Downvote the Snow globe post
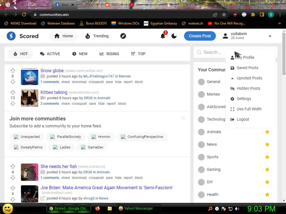 pyautogui.click(x=13, y=82)
